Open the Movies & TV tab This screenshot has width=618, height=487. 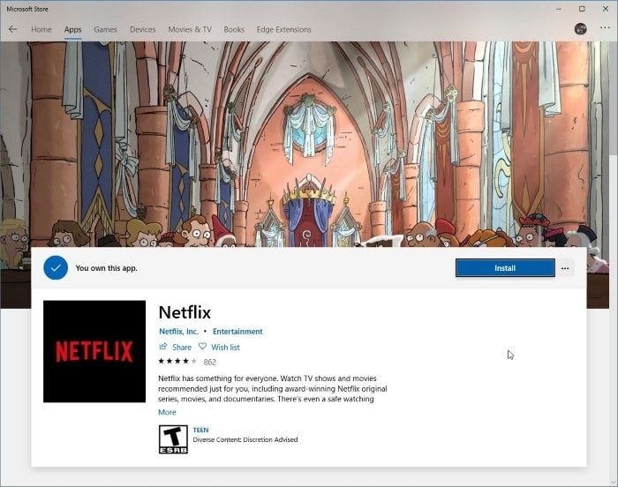[x=190, y=29]
